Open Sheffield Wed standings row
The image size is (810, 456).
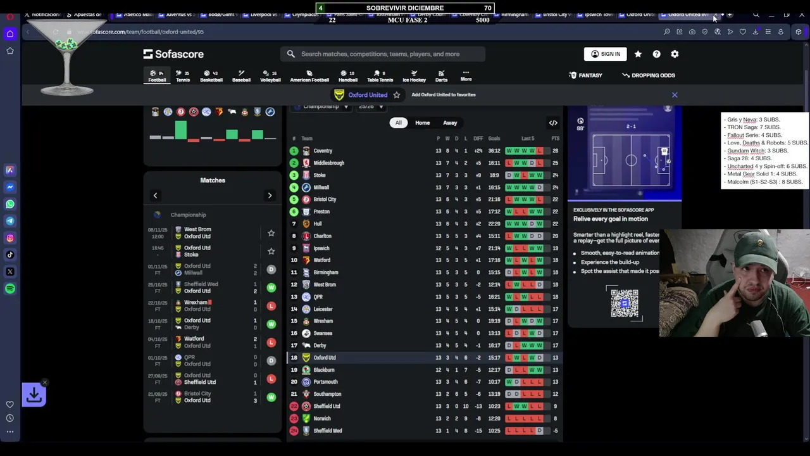pyautogui.click(x=425, y=431)
